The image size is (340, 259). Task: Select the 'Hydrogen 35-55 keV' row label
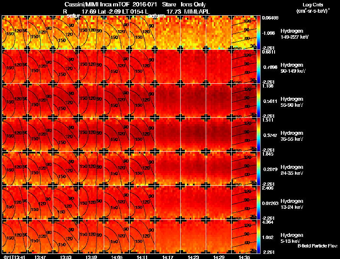[x=292, y=136]
